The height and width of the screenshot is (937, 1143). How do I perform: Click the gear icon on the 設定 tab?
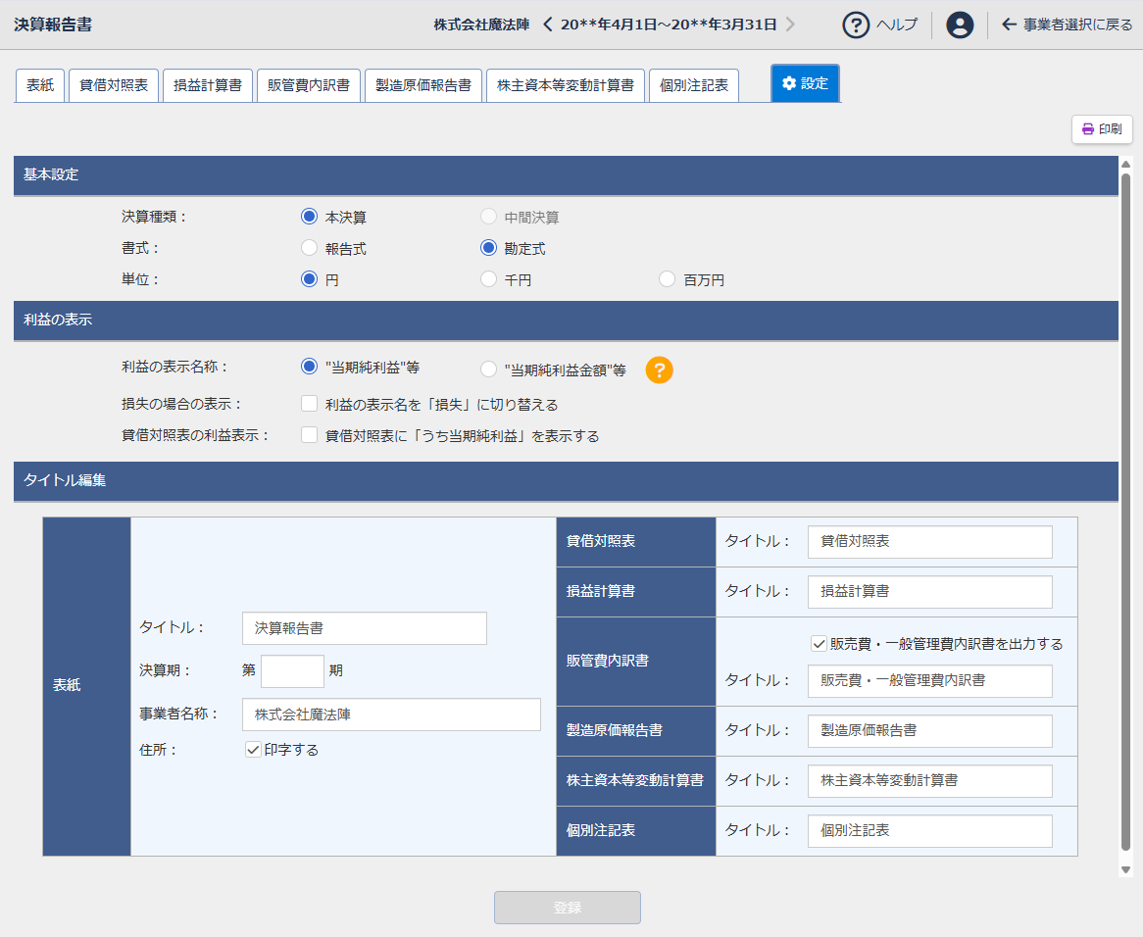click(x=789, y=84)
